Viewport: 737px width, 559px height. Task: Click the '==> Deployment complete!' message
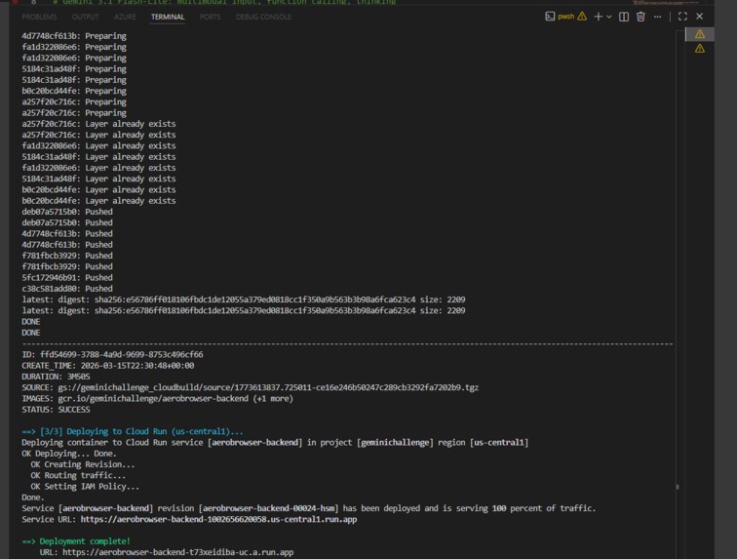tap(76, 541)
